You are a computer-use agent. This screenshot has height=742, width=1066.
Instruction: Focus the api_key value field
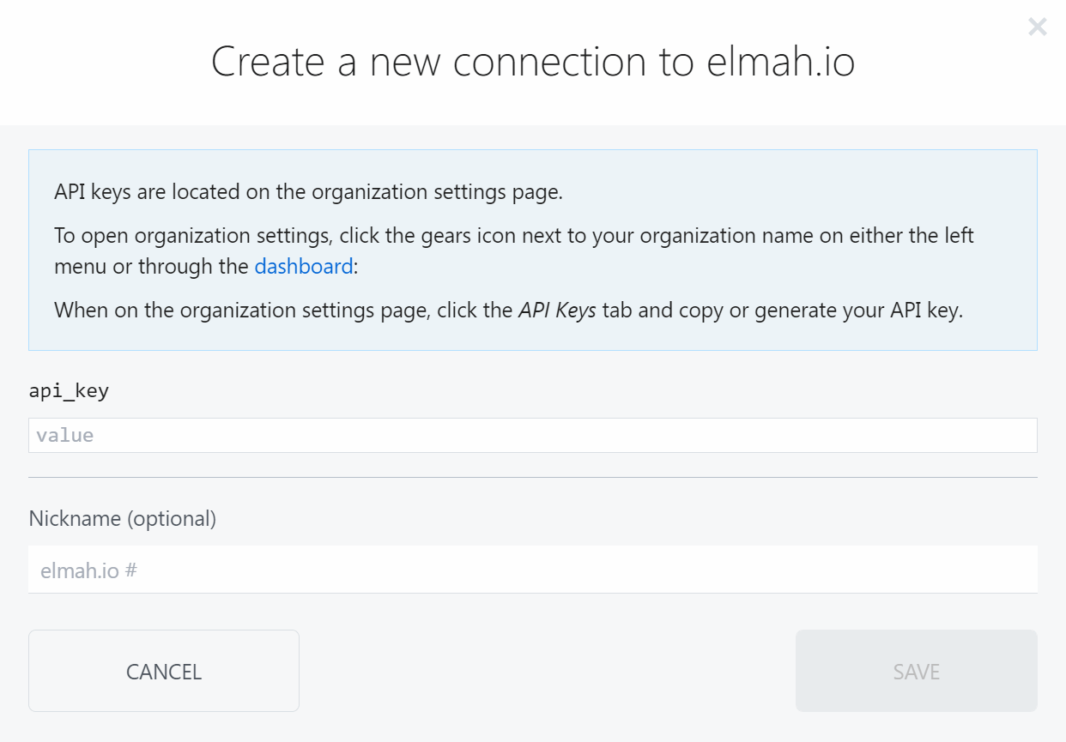533,435
